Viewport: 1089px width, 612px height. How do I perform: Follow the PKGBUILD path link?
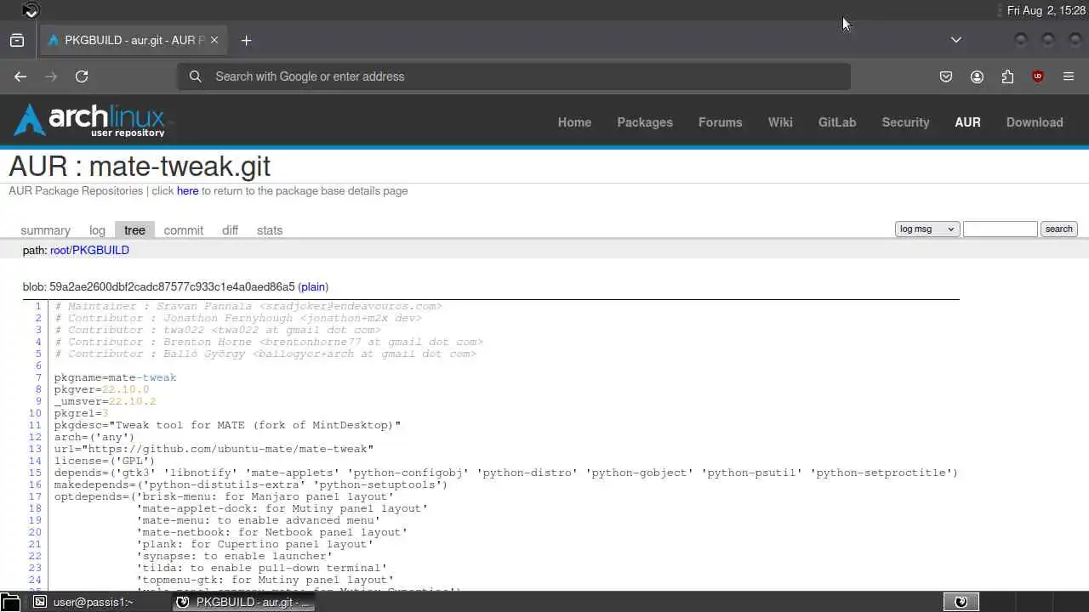[x=100, y=251]
